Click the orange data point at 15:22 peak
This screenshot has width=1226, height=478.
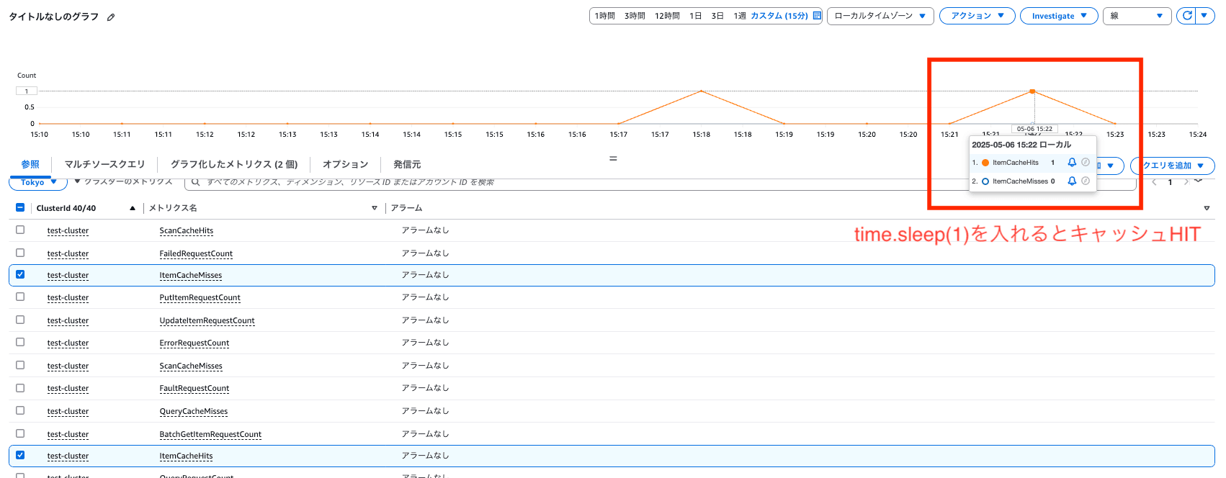pos(1032,91)
